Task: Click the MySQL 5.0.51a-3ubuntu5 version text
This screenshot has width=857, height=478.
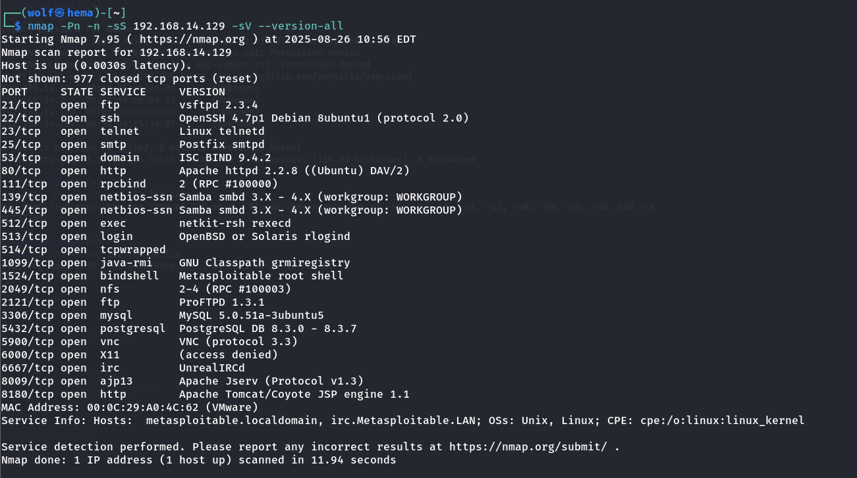Action: (x=251, y=316)
